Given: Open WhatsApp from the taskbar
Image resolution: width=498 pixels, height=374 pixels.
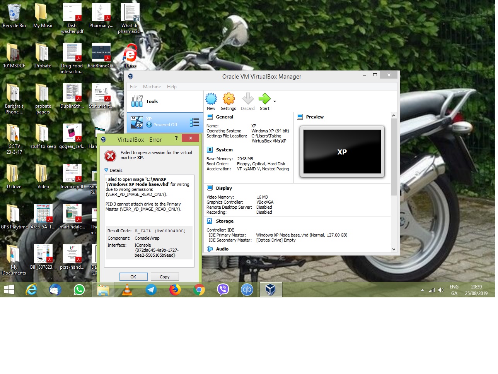Looking at the screenshot, I should pos(79,290).
